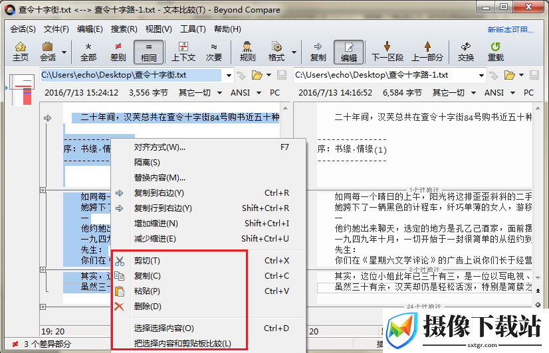Choose 隔离(S) in context menu
Viewport: 549px width, 353px height.
(x=210, y=163)
